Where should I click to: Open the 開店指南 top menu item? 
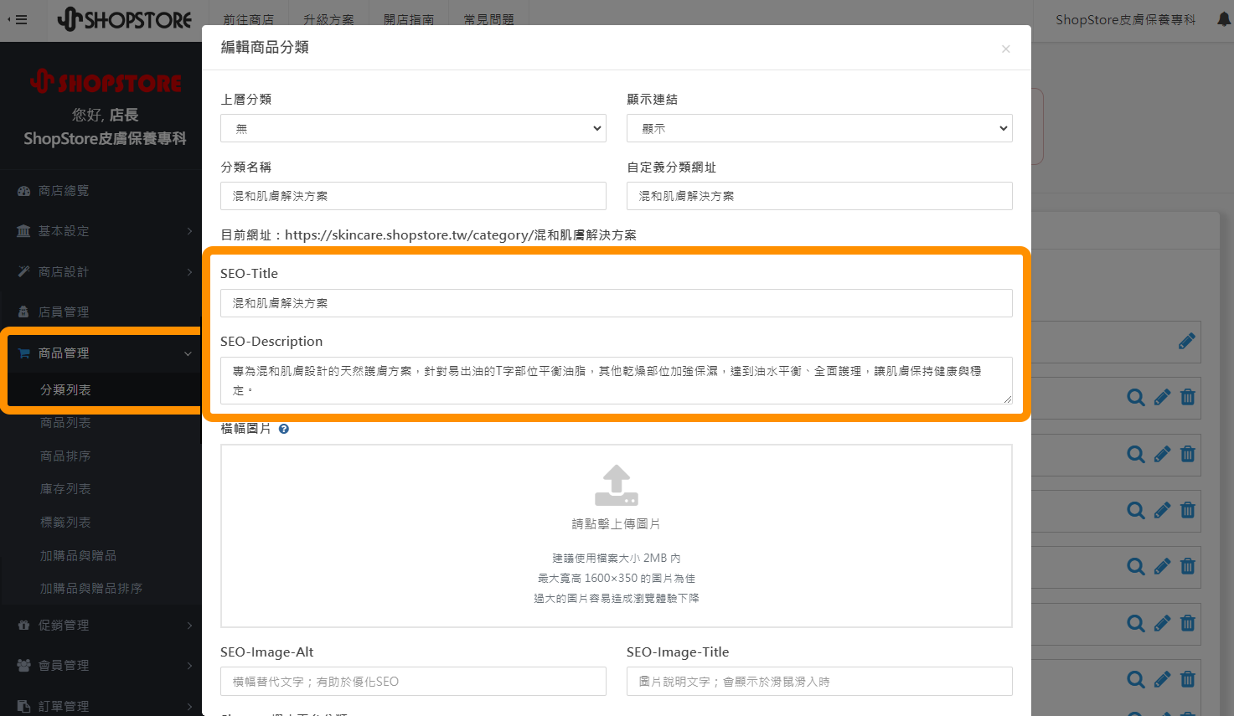point(409,20)
